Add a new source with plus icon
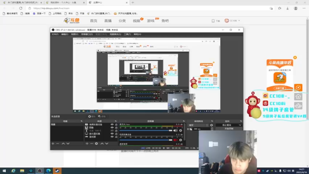This screenshot has width=309, height=174. tap(87, 143)
